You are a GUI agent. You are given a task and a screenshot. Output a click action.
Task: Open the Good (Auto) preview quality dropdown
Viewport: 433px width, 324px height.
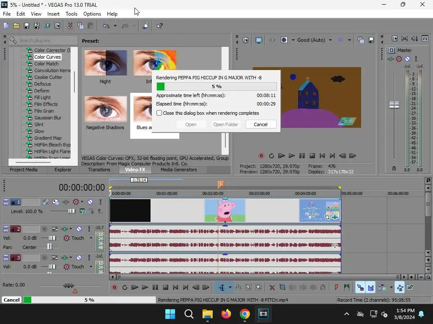click(x=330, y=40)
